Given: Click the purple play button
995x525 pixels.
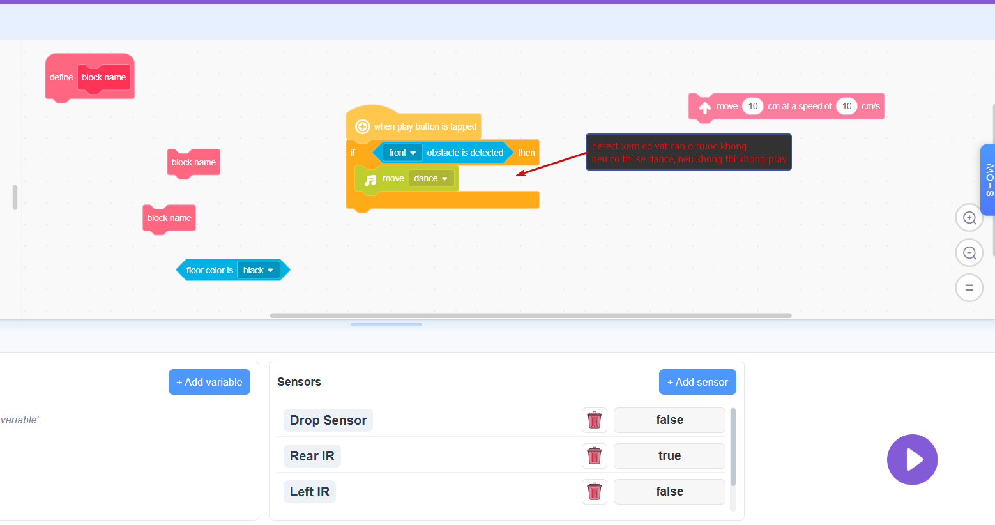Looking at the screenshot, I should pos(912,460).
